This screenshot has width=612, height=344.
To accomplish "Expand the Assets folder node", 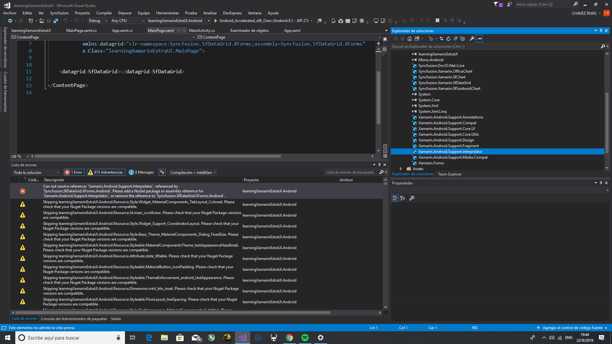I will pos(401,169).
